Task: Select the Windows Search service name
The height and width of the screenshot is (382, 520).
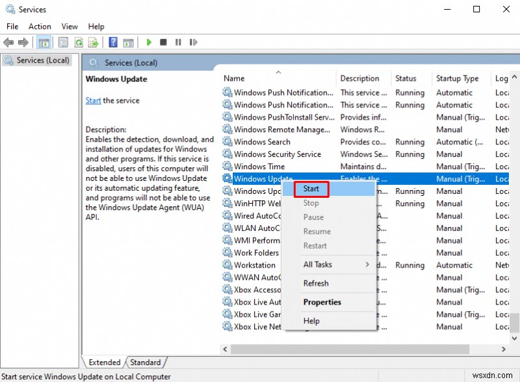Action: click(262, 142)
